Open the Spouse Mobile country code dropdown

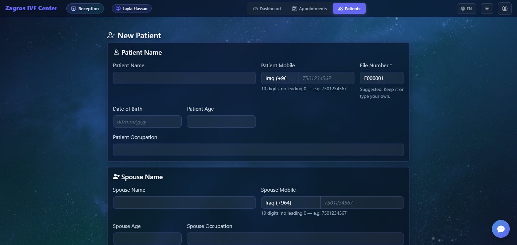290,203
